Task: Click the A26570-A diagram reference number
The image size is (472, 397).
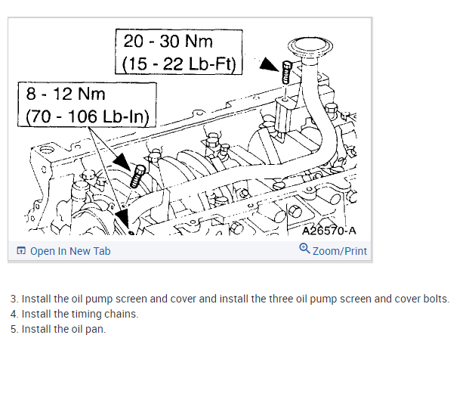Action: click(329, 231)
